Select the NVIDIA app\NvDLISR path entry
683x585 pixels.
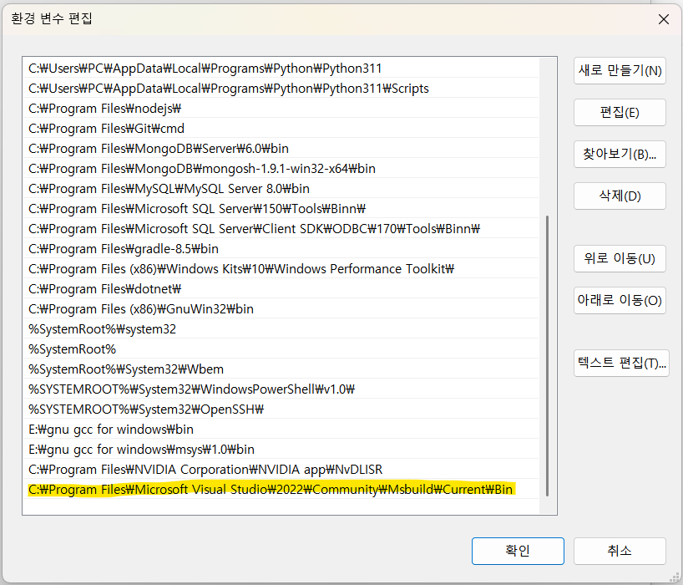[x=281, y=470]
